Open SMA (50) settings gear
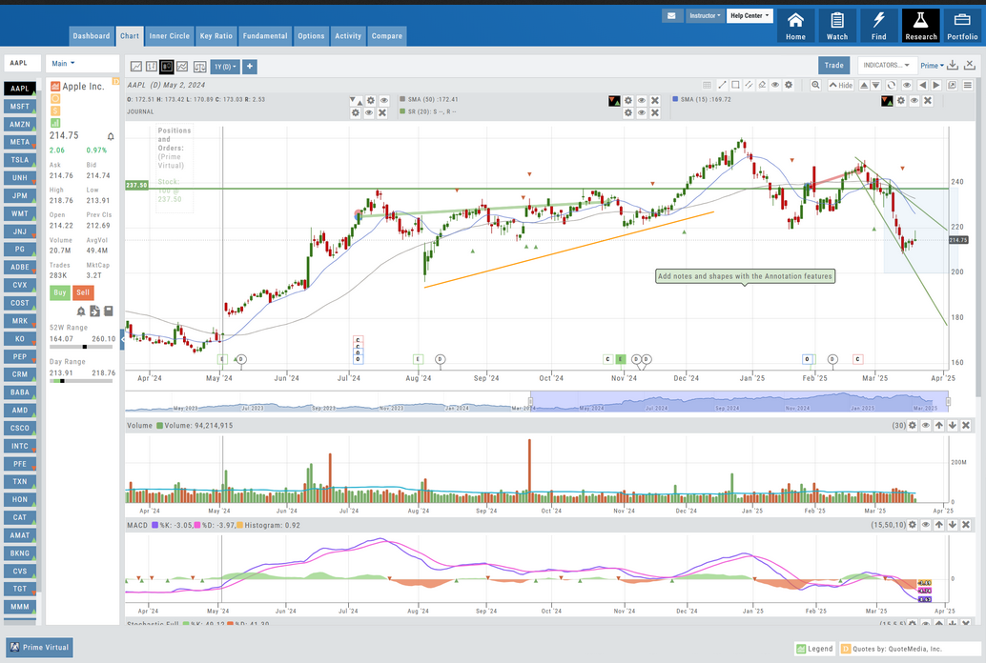Viewport: 986px width, 663px height. point(627,101)
